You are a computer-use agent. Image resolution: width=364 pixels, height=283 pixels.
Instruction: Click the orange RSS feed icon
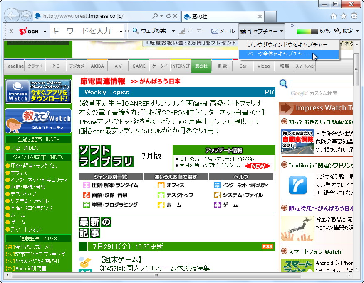pos(267,246)
